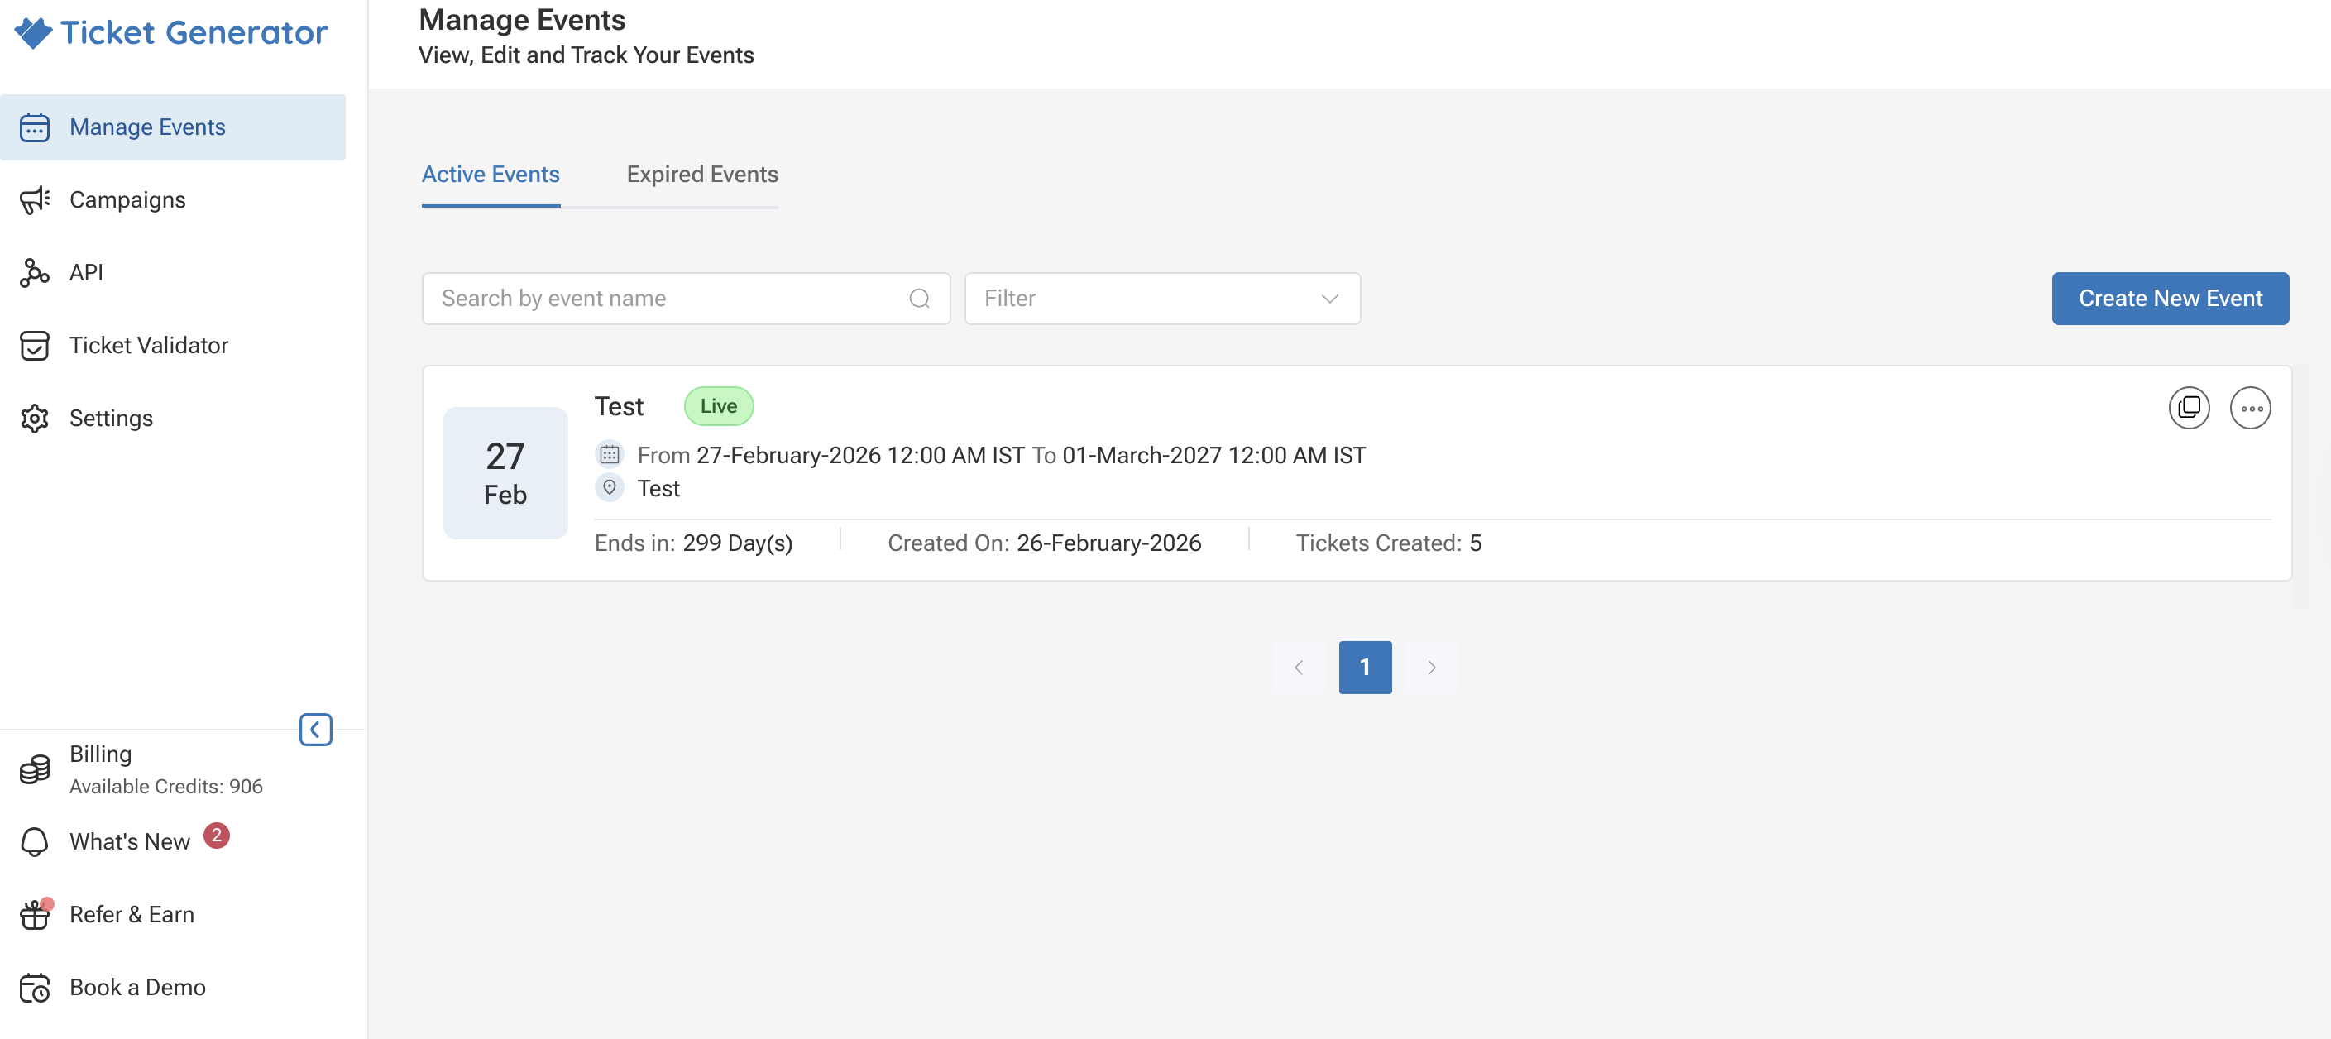Open What's New notifications
Viewport: 2331px width, 1039px height.
click(129, 841)
